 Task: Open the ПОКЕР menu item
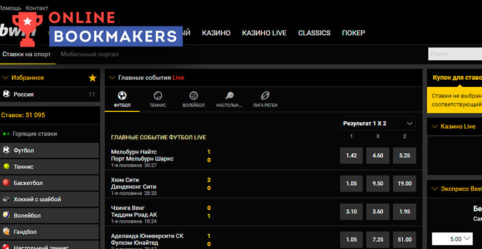[x=353, y=33]
